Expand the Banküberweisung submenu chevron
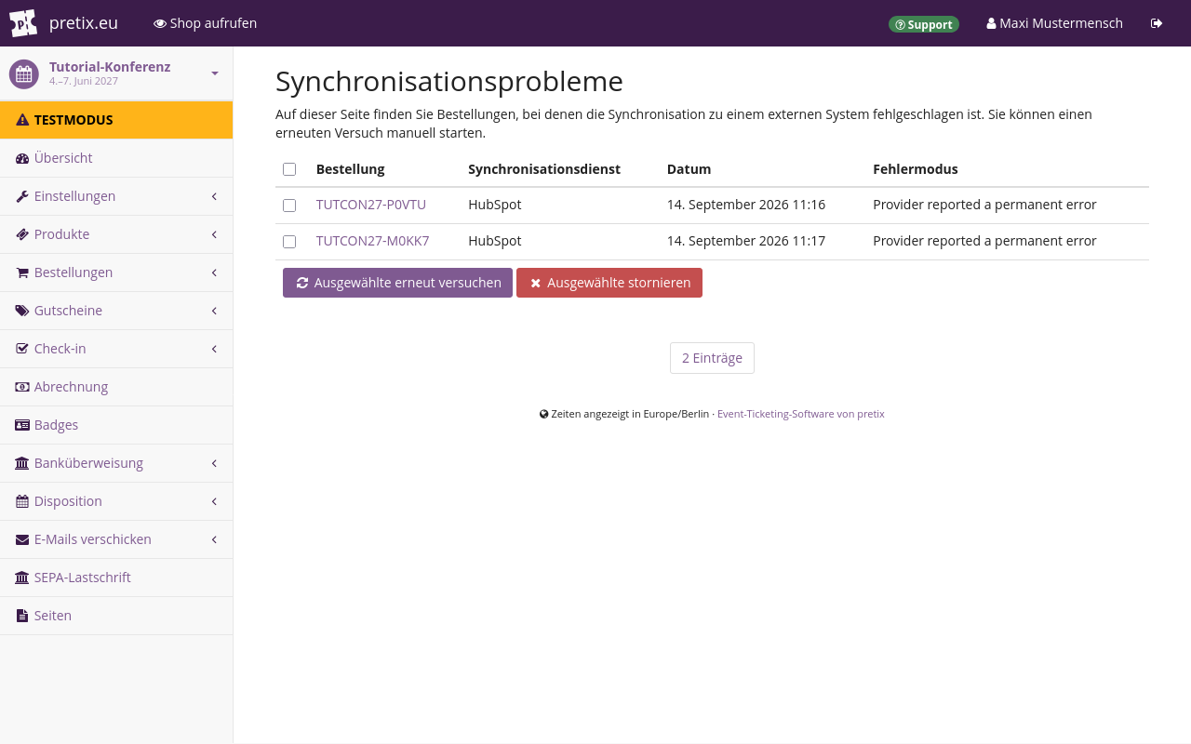Image resolution: width=1191 pixels, height=744 pixels. click(x=214, y=463)
